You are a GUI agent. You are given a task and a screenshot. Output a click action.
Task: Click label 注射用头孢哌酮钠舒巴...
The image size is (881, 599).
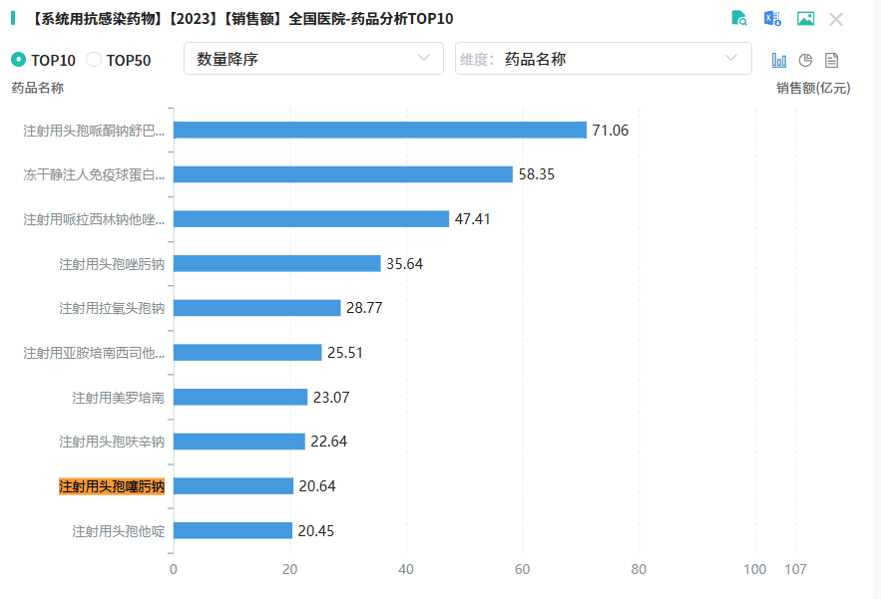coord(94,131)
